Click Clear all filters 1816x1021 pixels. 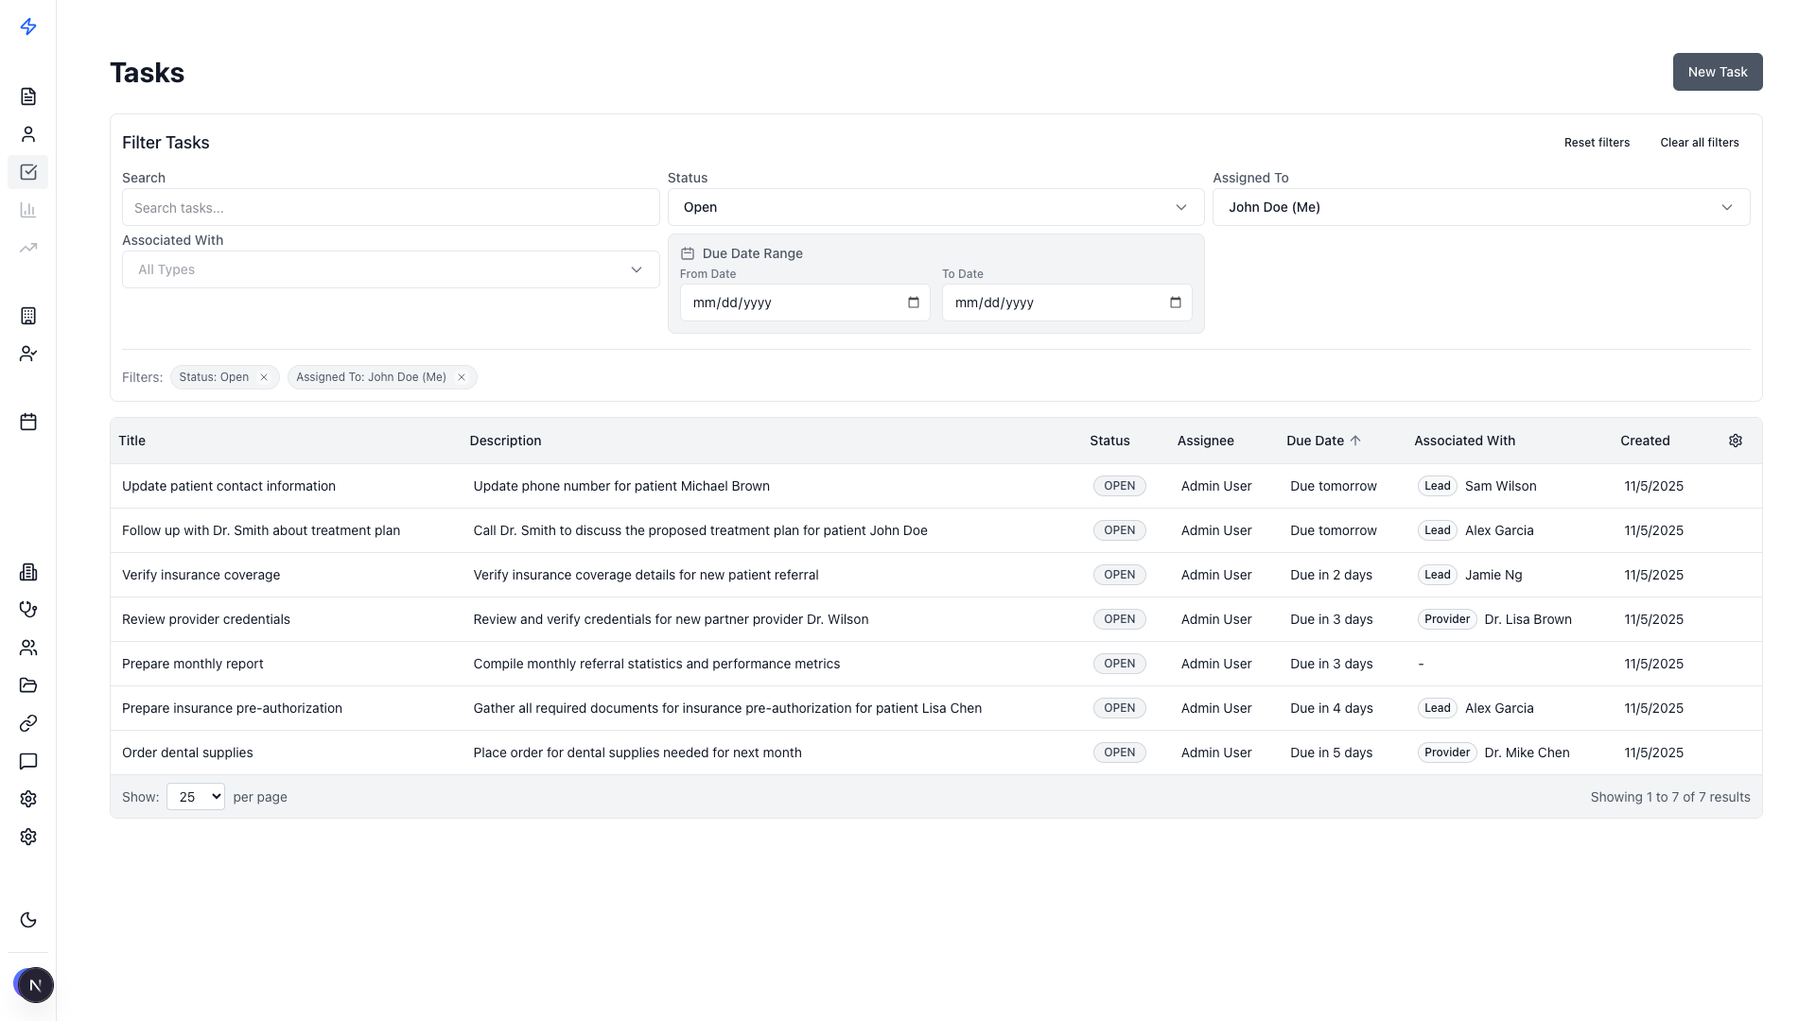click(1699, 142)
